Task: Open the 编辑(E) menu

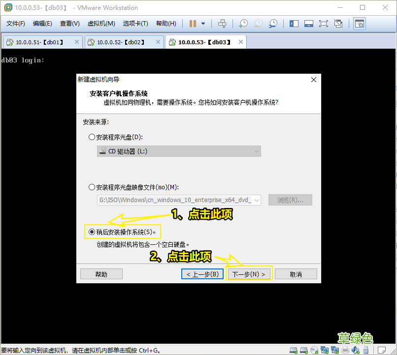Action: 42,24
